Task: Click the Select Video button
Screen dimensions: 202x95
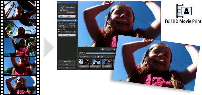Action: point(67,61)
